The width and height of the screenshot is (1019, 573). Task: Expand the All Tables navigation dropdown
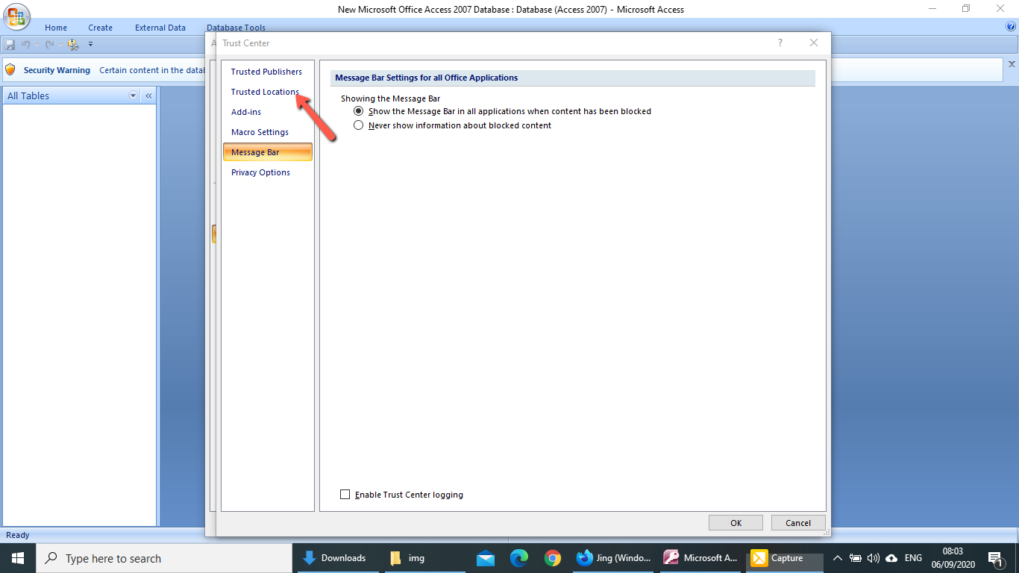[x=134, y=95]
